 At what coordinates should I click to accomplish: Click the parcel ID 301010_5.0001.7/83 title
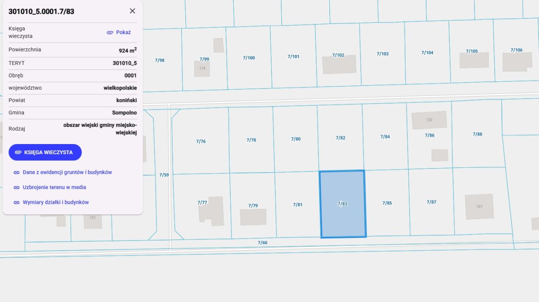[x=41, y=11]
